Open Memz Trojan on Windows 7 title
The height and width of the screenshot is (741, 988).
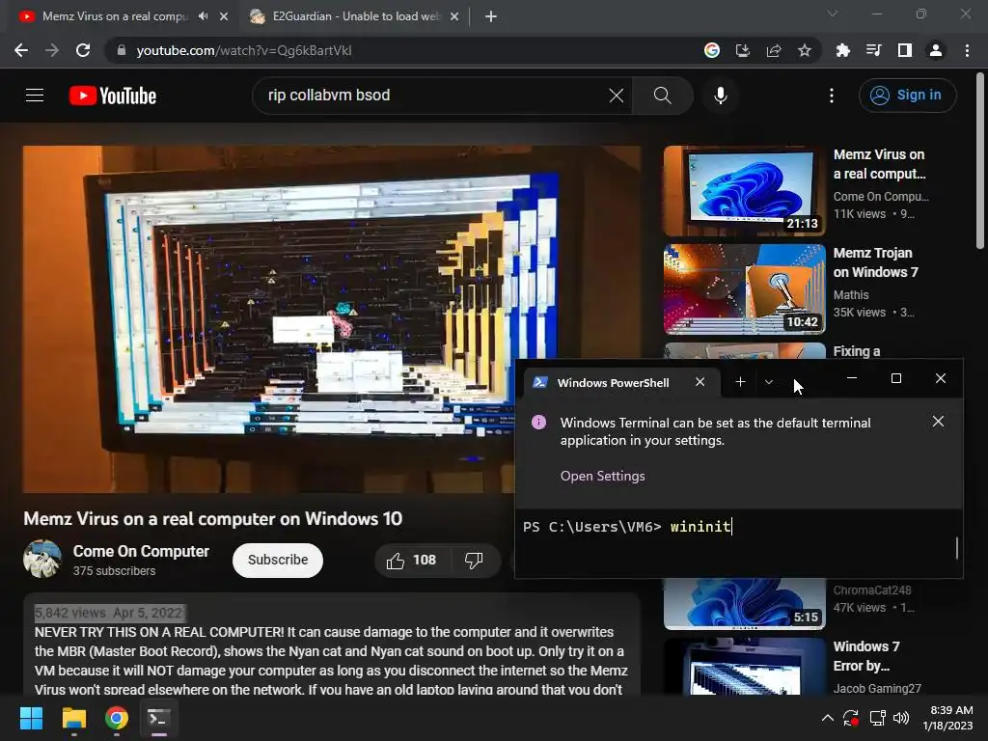(875, 262)
